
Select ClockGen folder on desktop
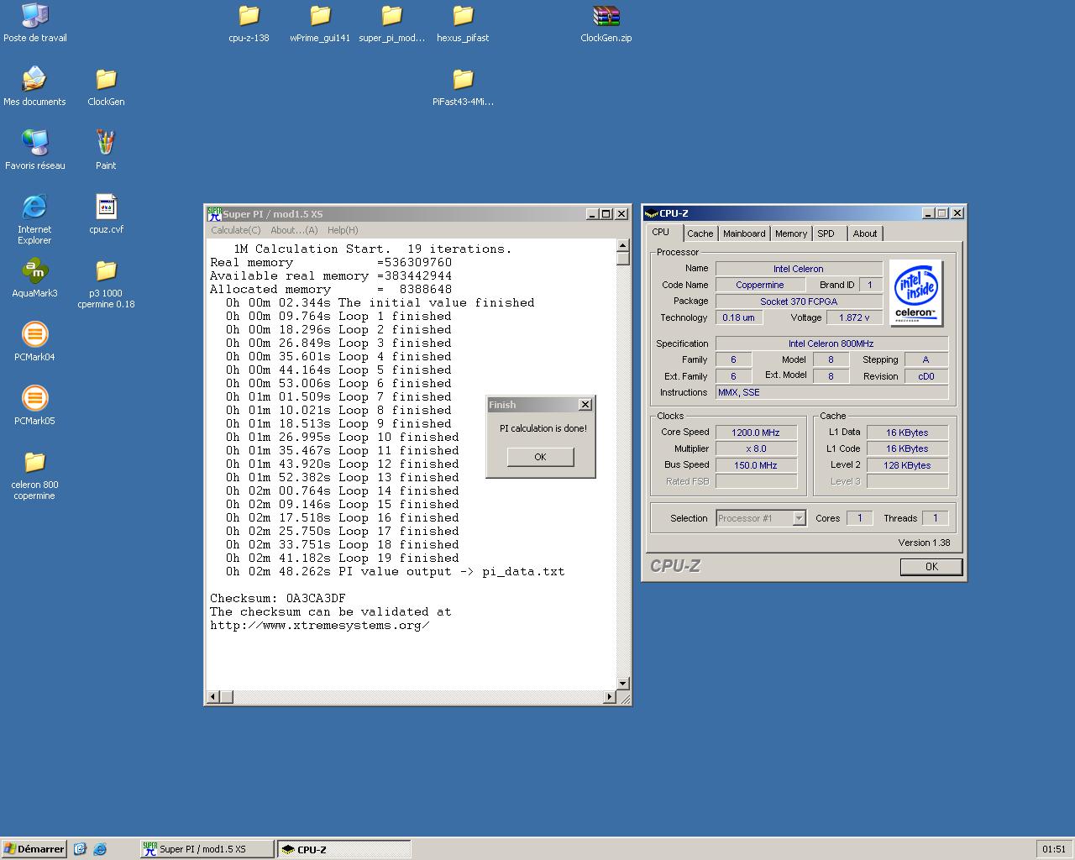click(x=106, y=87)
